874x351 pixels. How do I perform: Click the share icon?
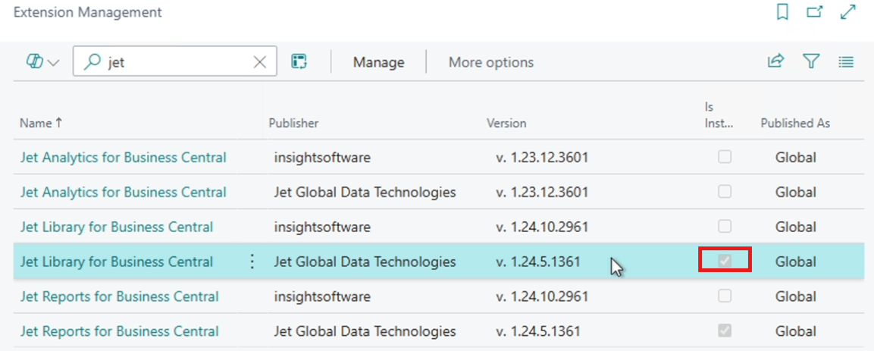[x=776, y=61]
